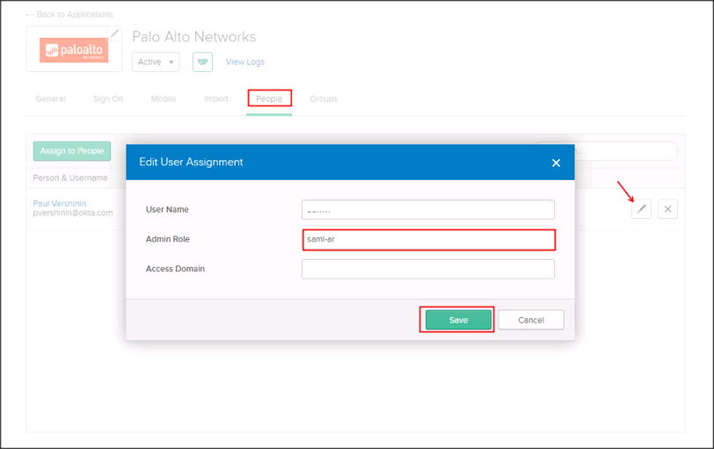Select the Mobile tab
Image resolution: width=714 pixels, height=449 pixels.
(x=164, y=99)
